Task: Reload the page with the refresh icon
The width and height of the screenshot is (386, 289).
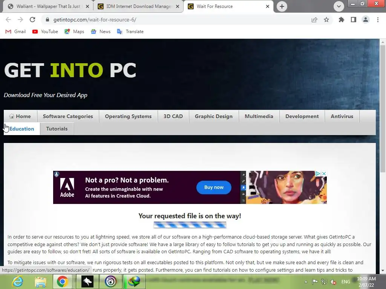Action: point(32,20)
